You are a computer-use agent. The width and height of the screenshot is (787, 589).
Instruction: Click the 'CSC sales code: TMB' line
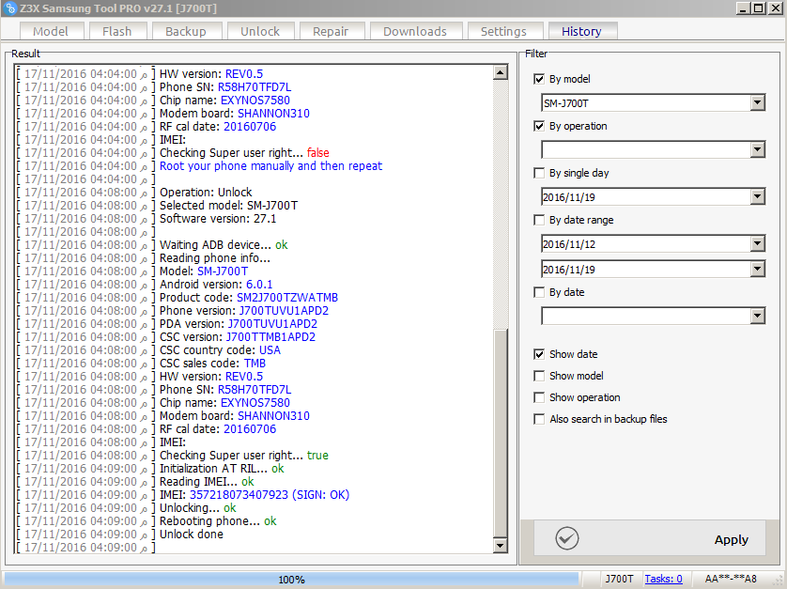pyautogui.click(x=212, y=364)
